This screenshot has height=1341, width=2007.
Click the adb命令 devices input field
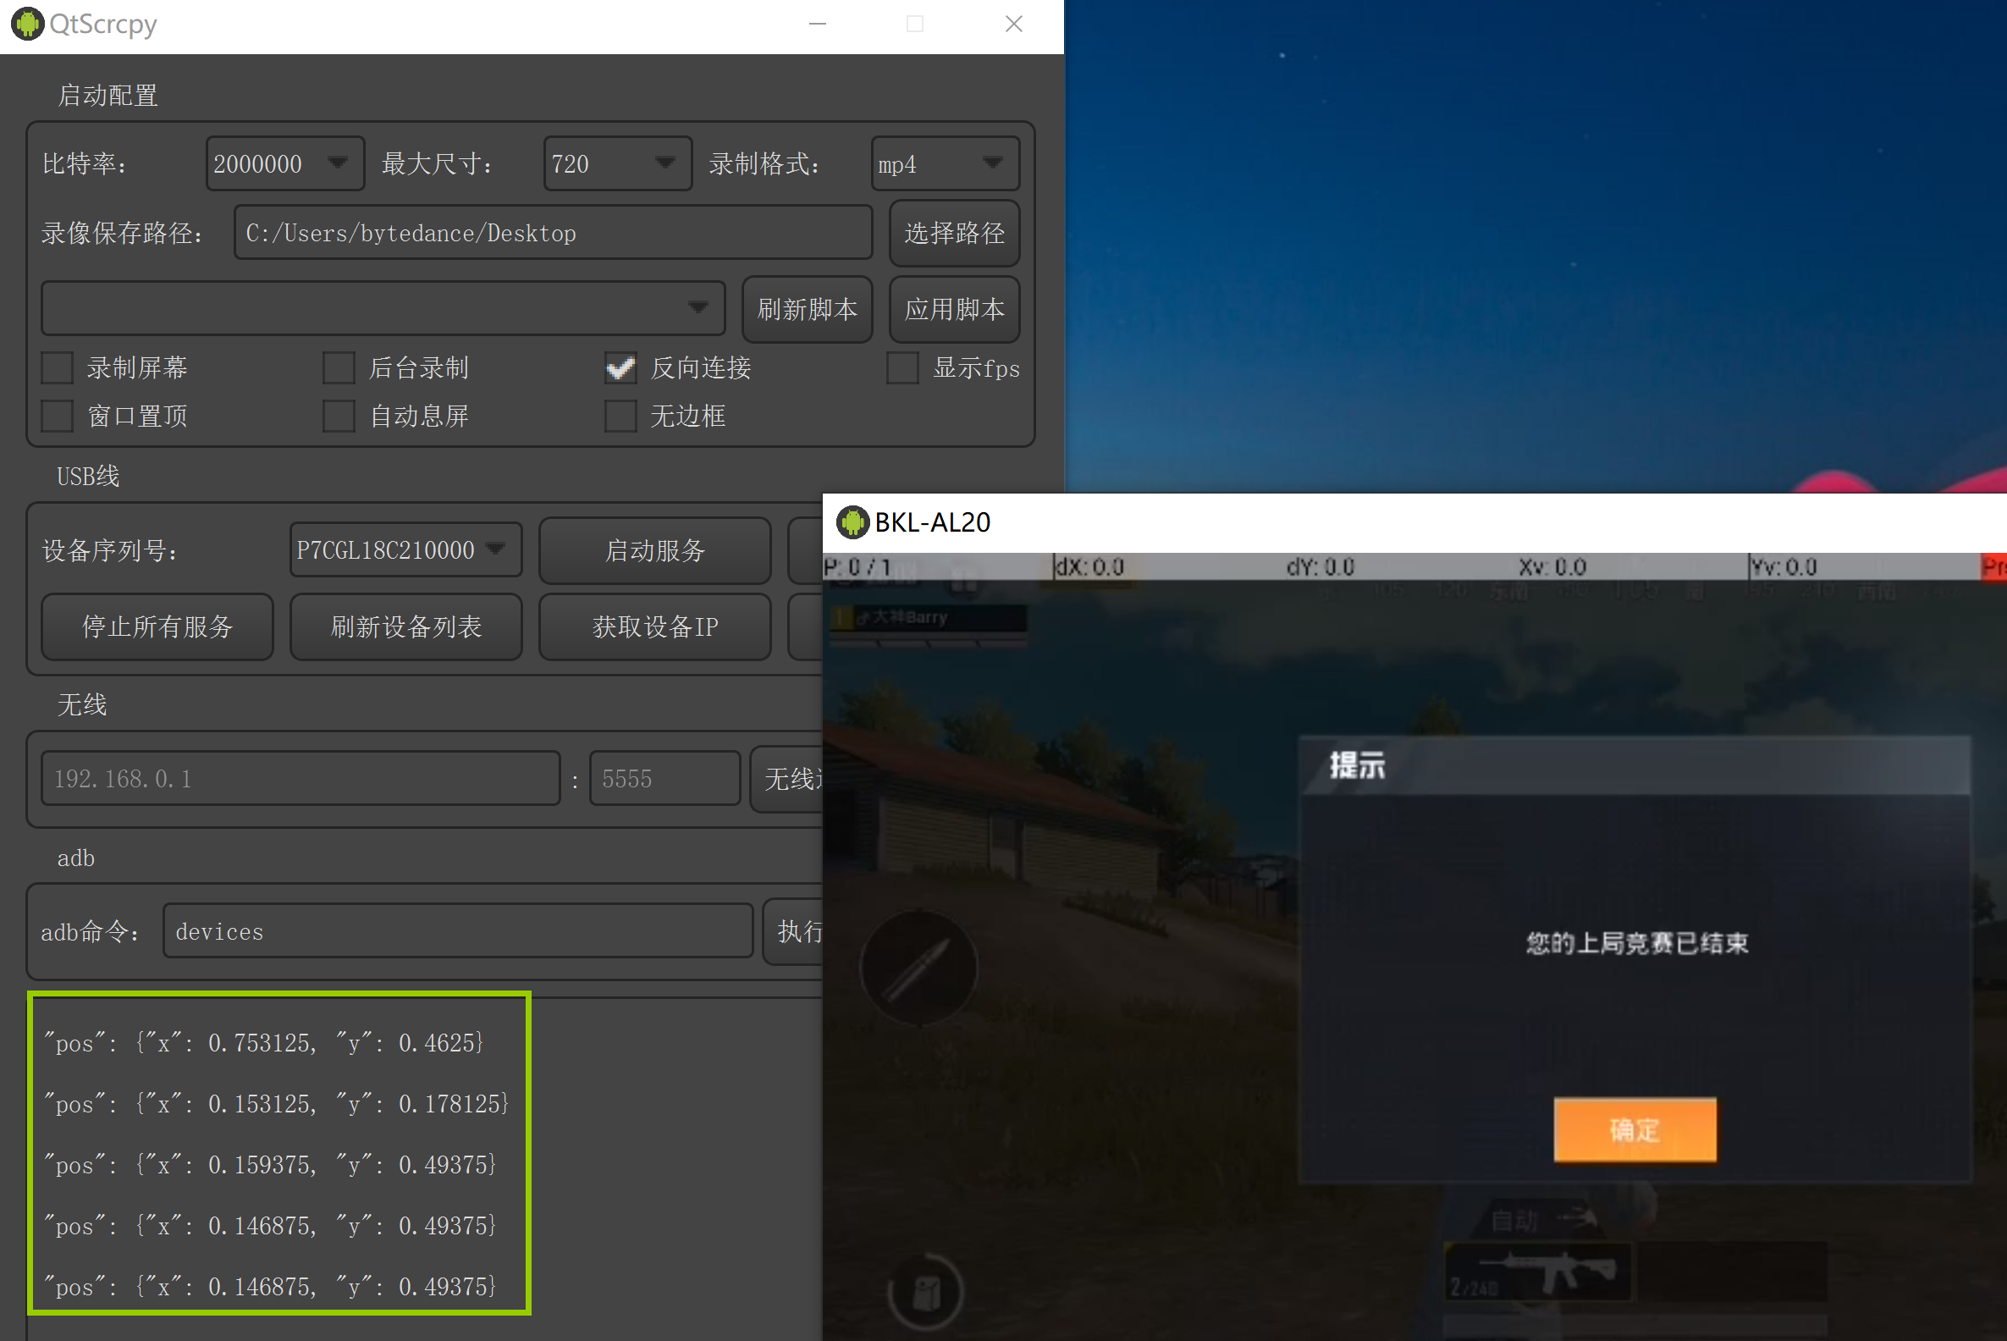457,931
